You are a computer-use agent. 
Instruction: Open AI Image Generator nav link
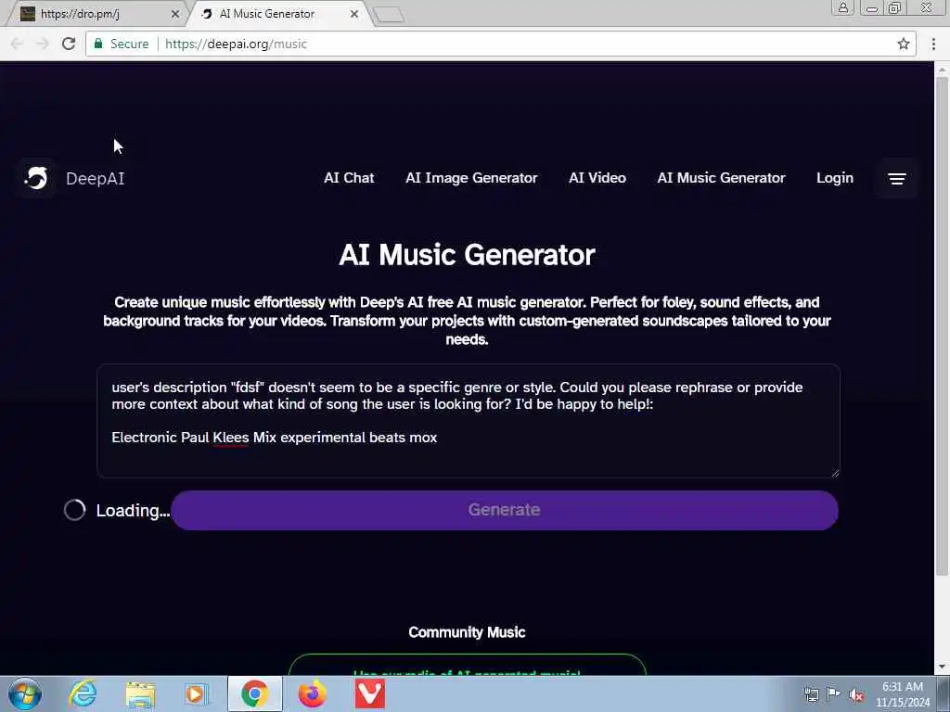click(x=471, y=178)
